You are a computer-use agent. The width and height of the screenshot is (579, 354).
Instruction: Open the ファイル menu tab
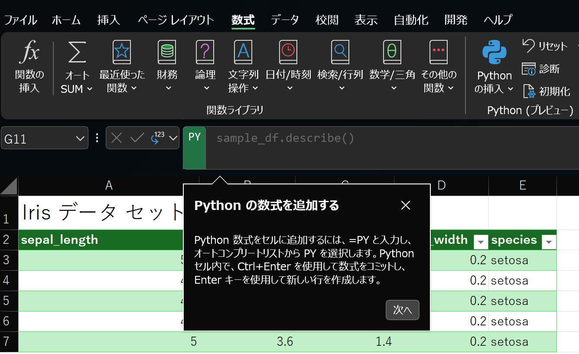[20, 20]
